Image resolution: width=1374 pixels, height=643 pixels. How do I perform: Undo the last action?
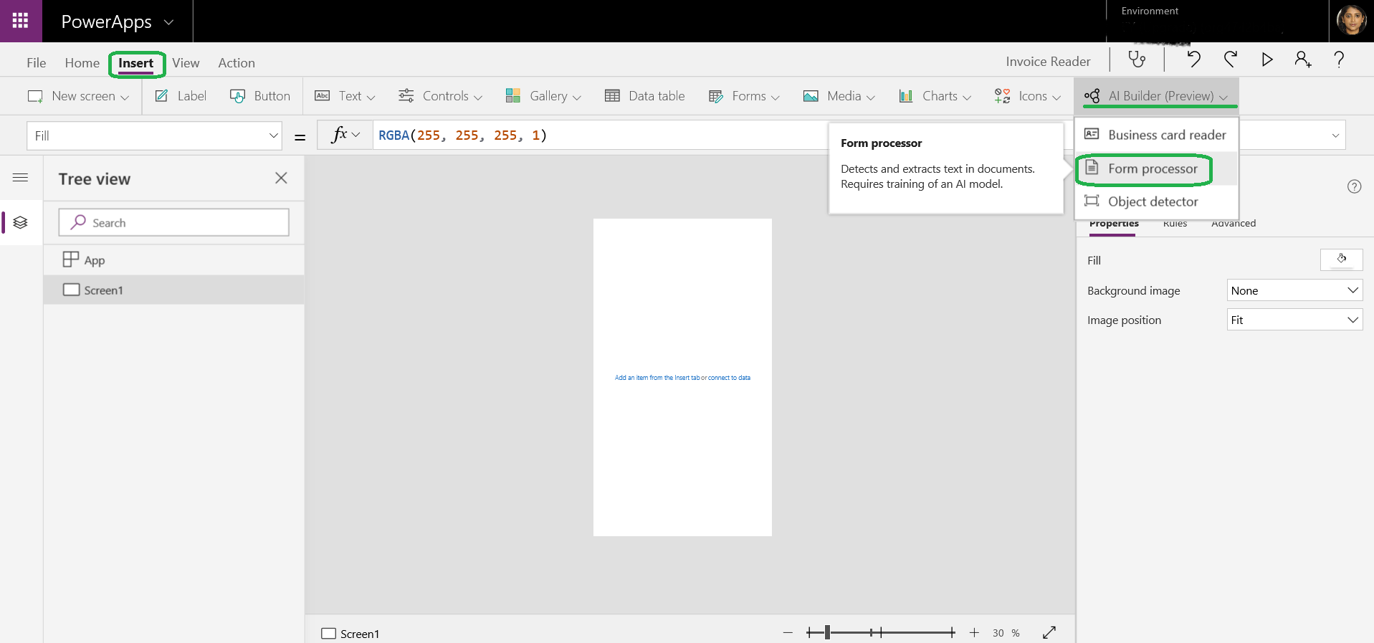pos(1193,59)
